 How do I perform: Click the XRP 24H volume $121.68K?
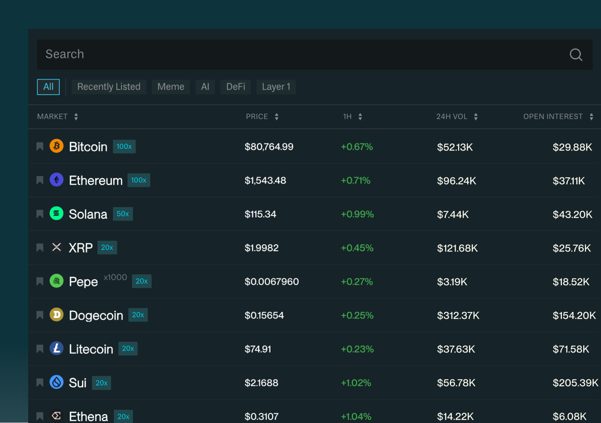[458, 248]
